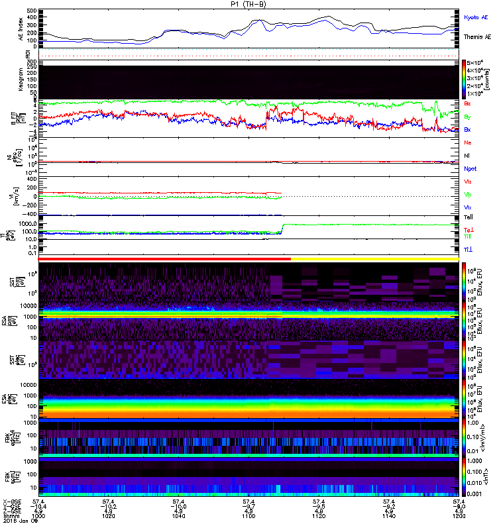Click the -9.5 Y-GSE position value

(319, 507)
